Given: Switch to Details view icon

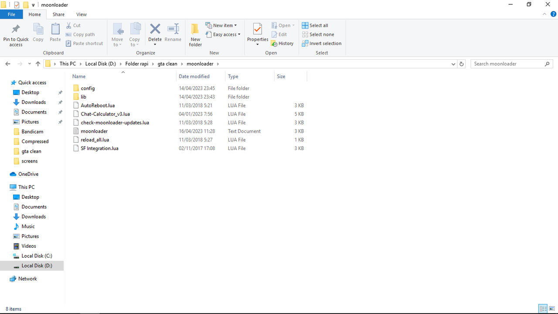Looking at the screenshot, I should pyautogui.click(x=543, y=309).
